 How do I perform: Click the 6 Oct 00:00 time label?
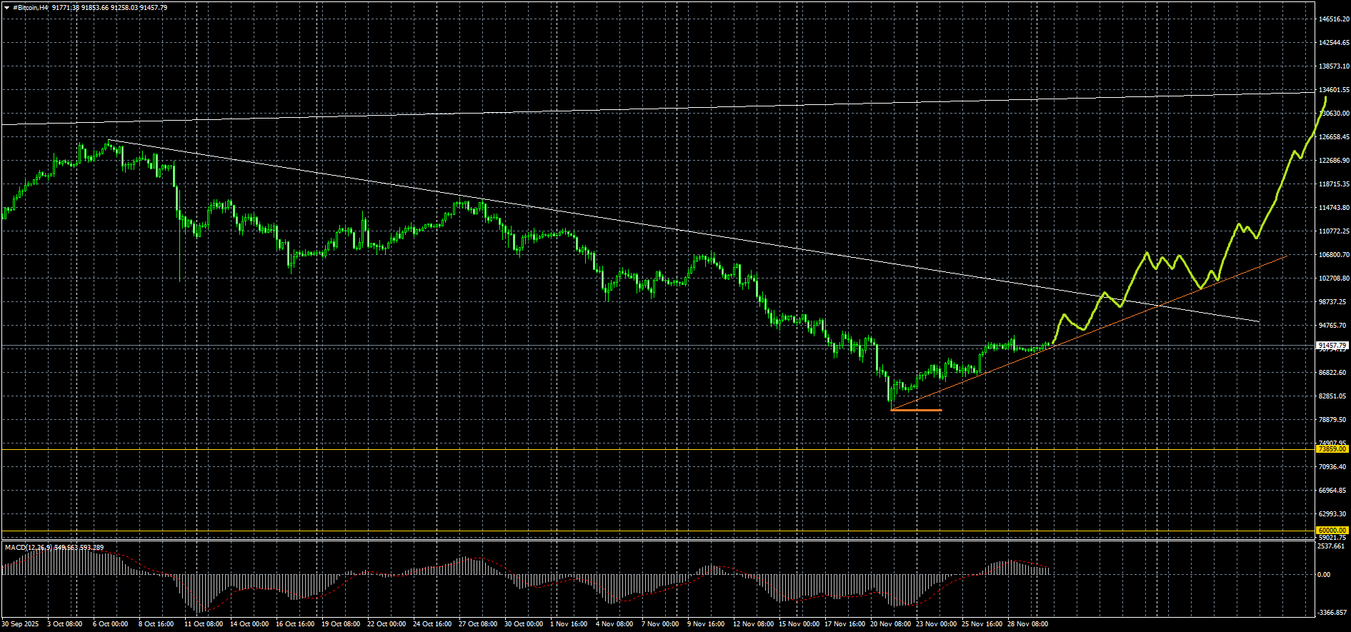[111, 624]
